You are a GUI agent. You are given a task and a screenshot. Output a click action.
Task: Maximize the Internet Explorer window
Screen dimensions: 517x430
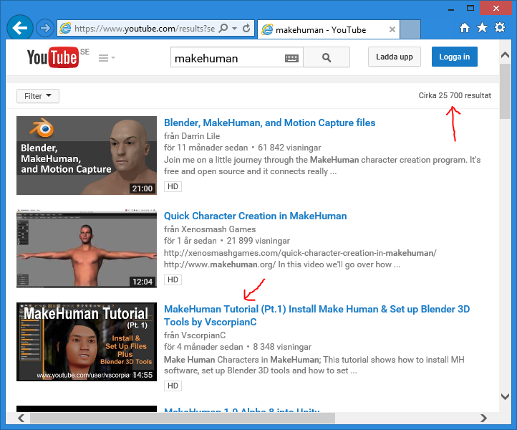coord(470,8)
